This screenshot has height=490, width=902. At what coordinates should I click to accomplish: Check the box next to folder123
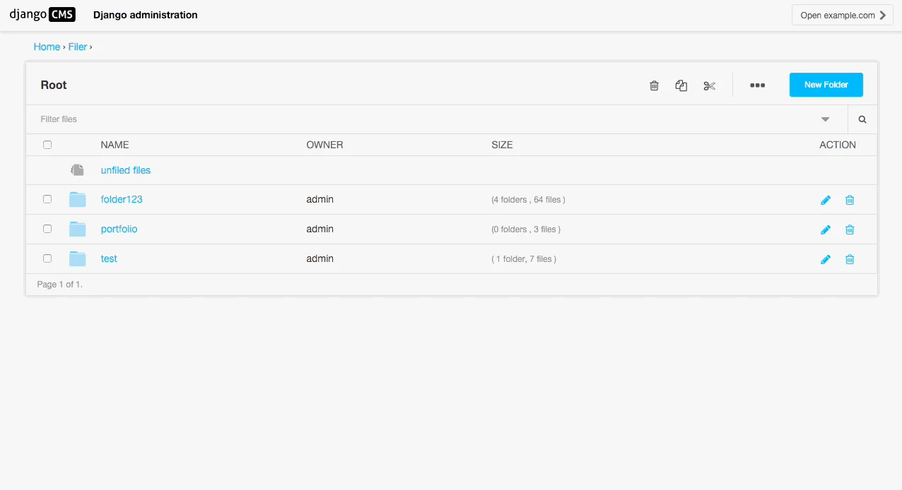[x=47, y=199]
